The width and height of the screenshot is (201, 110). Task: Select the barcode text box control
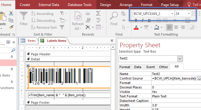point(69,77)
